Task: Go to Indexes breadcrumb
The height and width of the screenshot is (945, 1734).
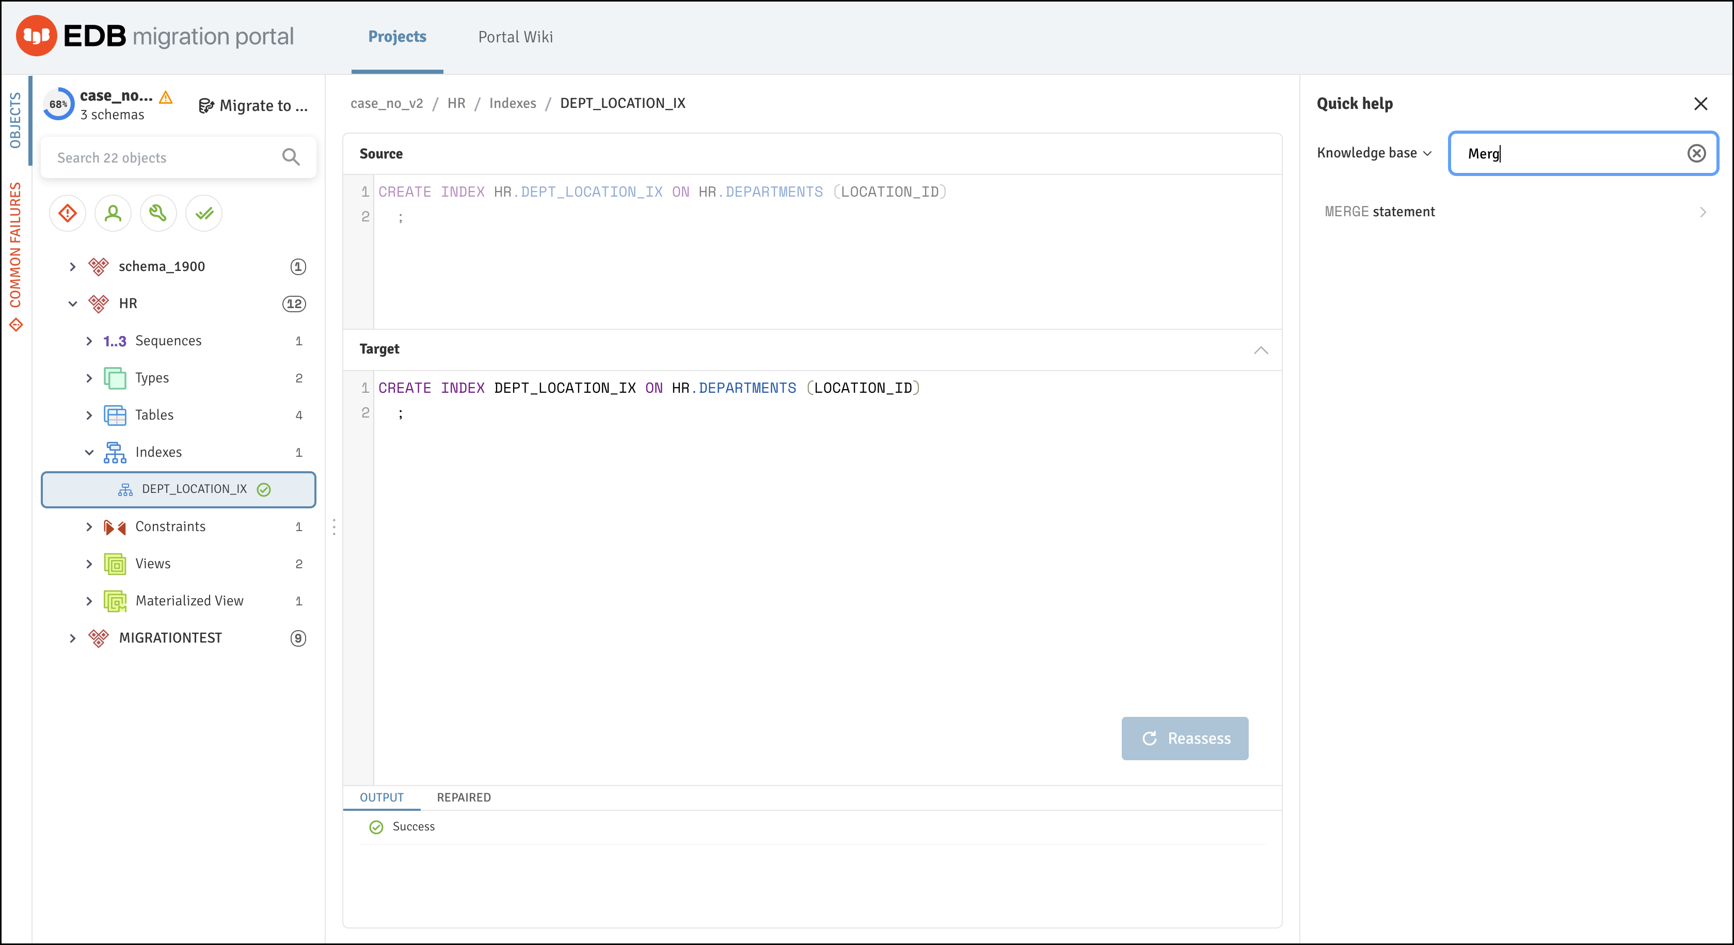Action: point(513,104)
